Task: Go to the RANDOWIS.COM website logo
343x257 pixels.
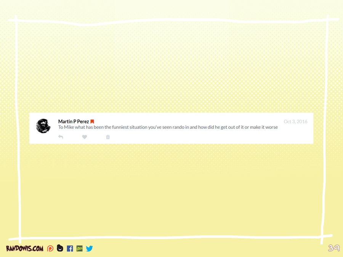Action: [x=25, y=249]
